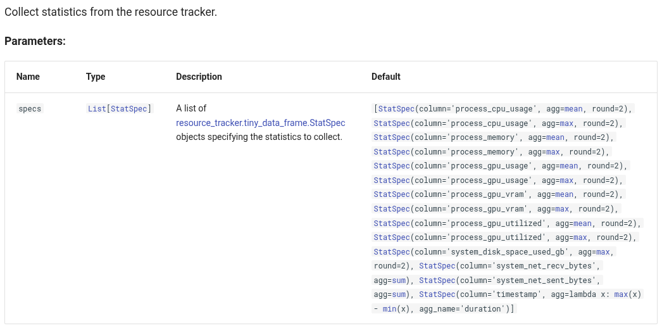662x328 pixels.
Task: Open the first StatSpec link after opening bracket
Action: pyautogui.click(x=396, y=109)
